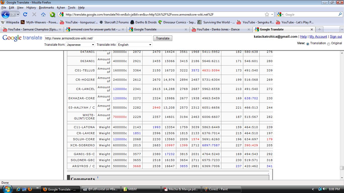Click the Translate button

(163, 38)
